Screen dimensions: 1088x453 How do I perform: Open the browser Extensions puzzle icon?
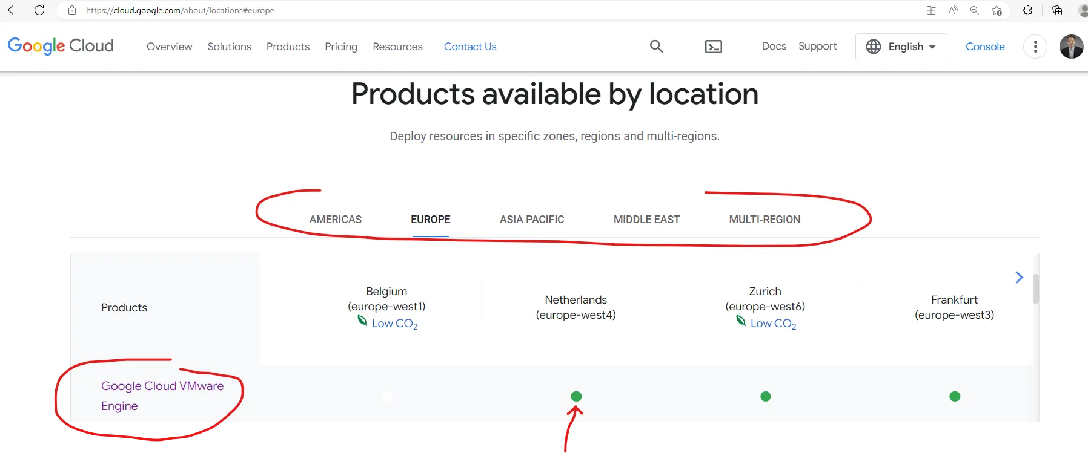point(1027,10)
